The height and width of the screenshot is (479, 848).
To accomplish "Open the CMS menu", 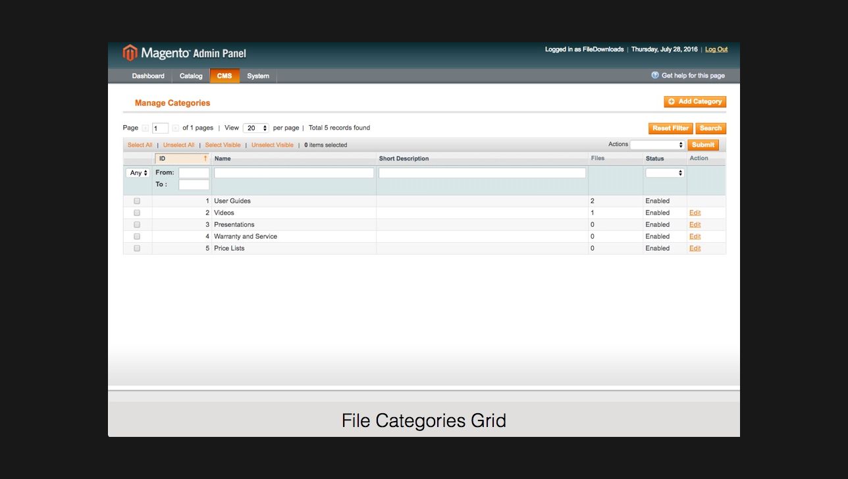I will pos(225,76).
